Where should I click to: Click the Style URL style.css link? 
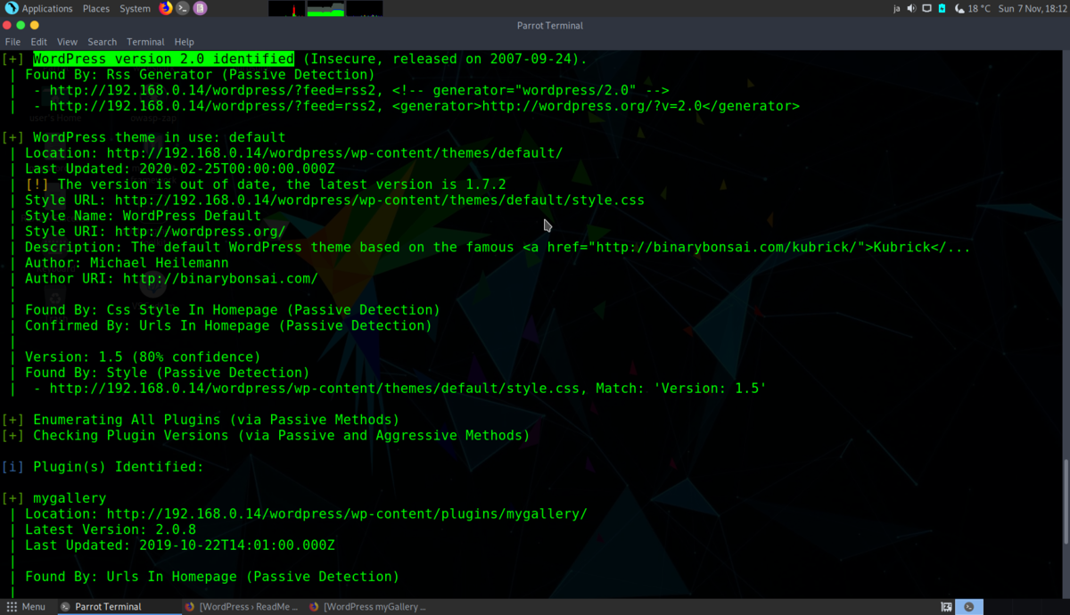coord(379,201)
